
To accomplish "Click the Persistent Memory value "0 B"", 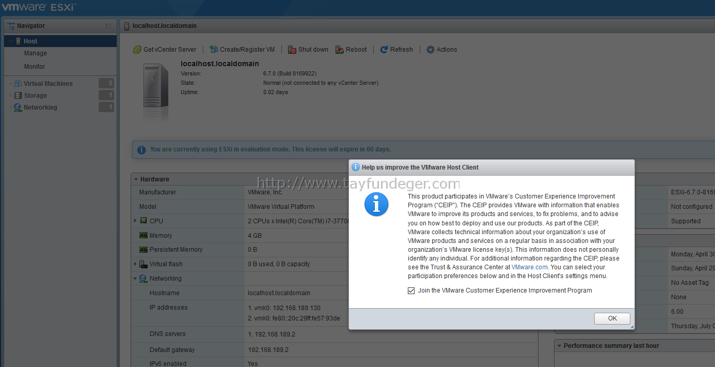I will pos(252,250).
